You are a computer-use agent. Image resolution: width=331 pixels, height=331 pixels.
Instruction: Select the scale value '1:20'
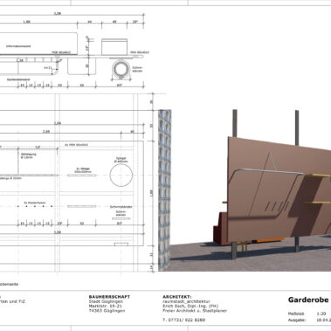point(321,314)
